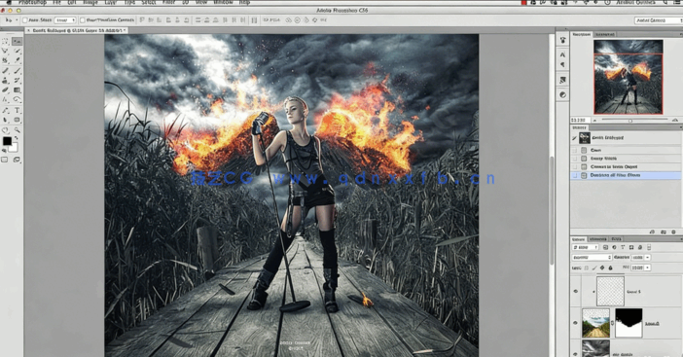Open the Filter menu
683x357 pixels.
tap(168, 2)
